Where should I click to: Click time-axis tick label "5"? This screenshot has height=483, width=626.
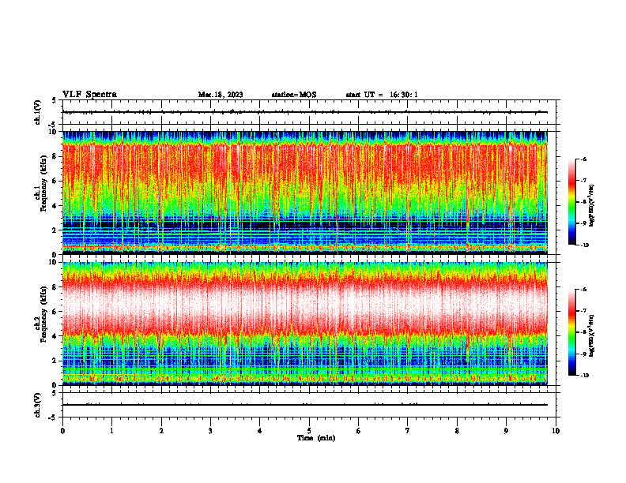309,431
